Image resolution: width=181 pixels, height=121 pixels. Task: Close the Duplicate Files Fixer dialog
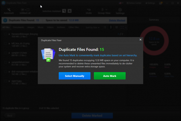pos(140,40)
